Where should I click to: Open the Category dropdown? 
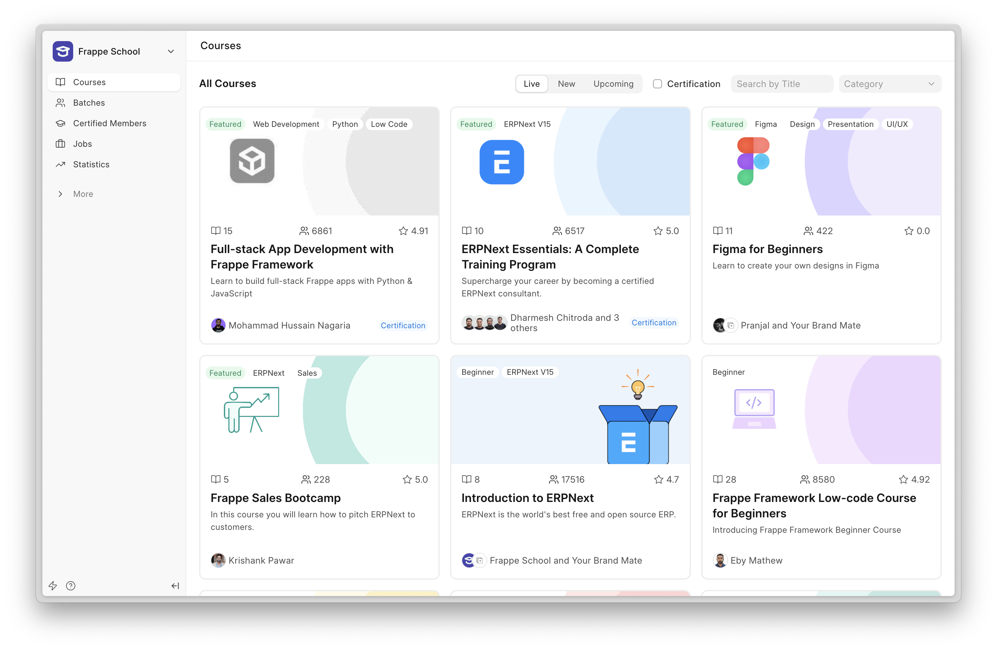890,84
